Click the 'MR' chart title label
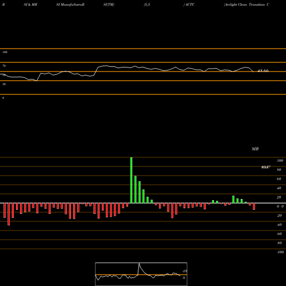This screenshot has height=286, width=286. coord(255,149)
